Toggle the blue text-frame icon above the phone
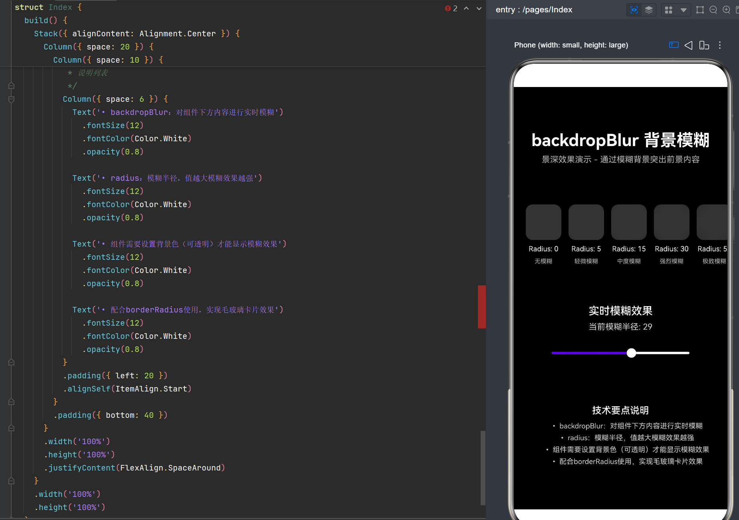Viewport: 739px width, 520px height. [674, 45]
